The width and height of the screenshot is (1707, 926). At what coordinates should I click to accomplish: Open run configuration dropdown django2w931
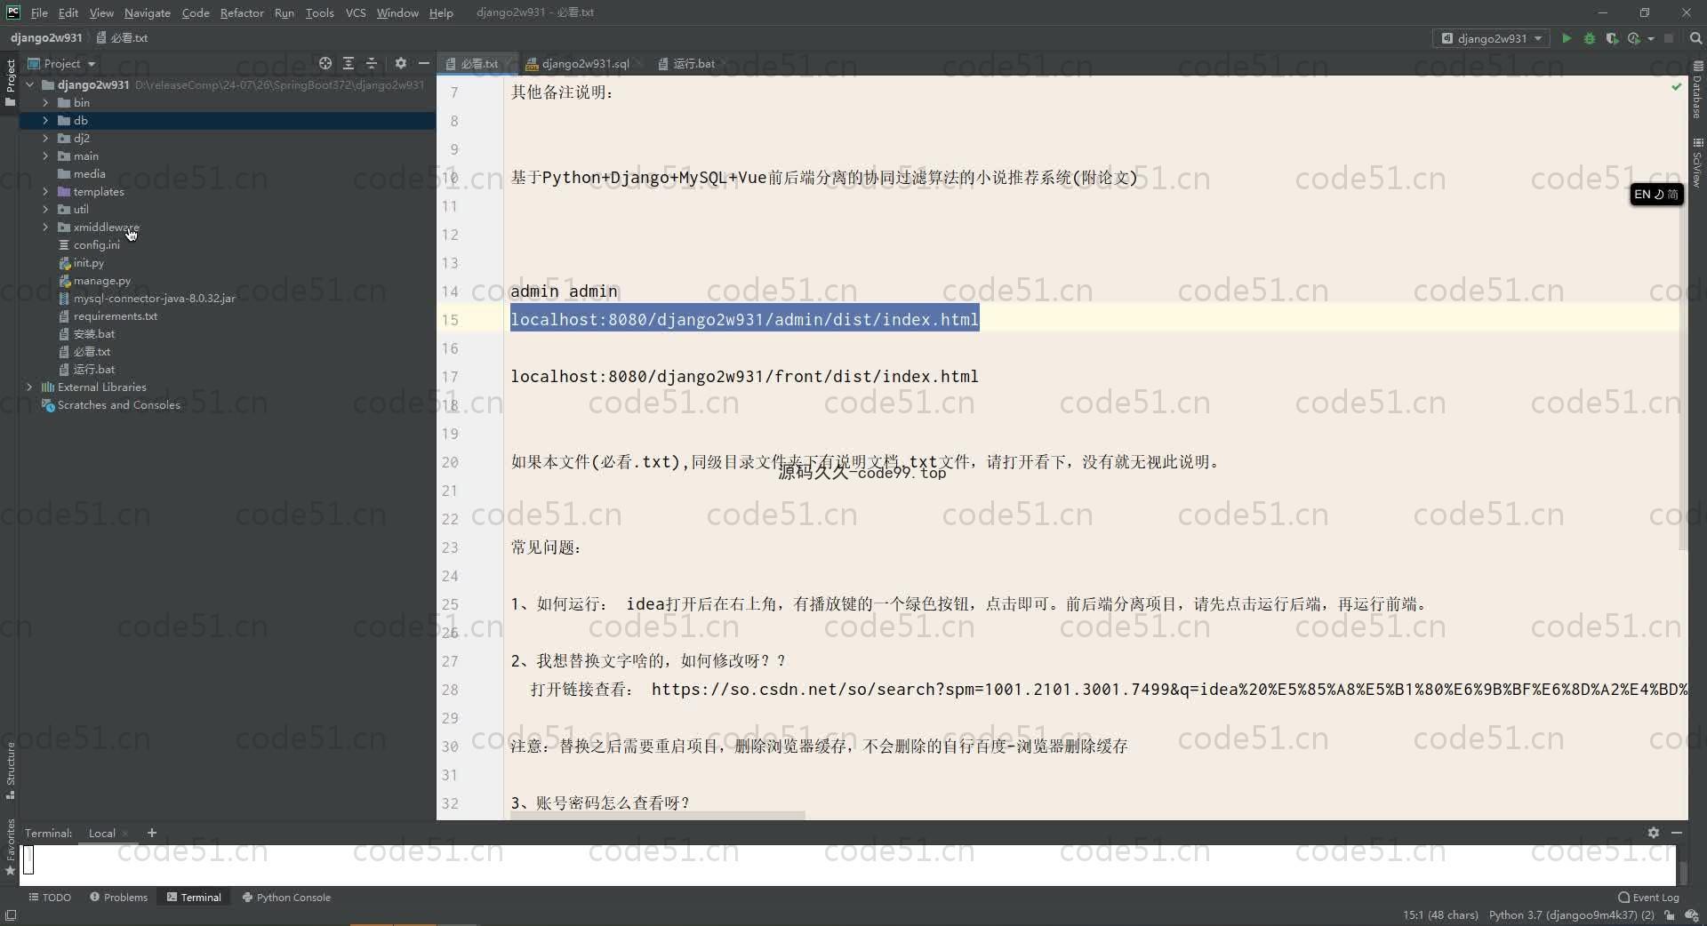click(1491, 38)
